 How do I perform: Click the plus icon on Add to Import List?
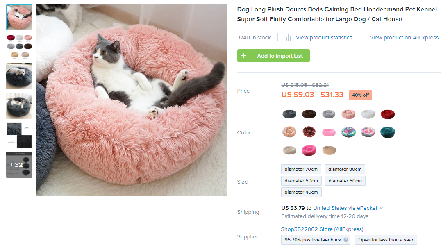point(244,56)
